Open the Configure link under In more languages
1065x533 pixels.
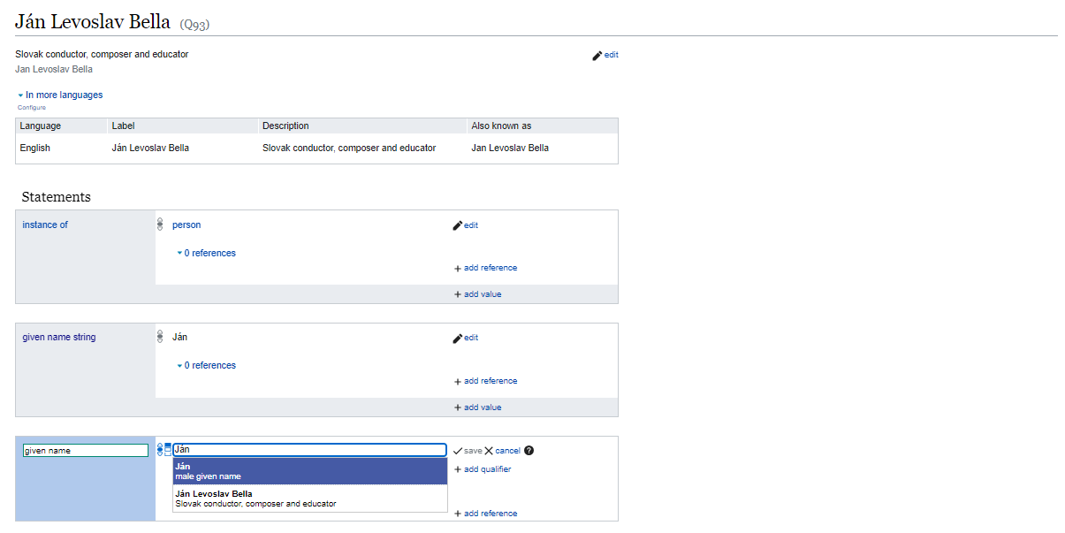click(31, 107)
